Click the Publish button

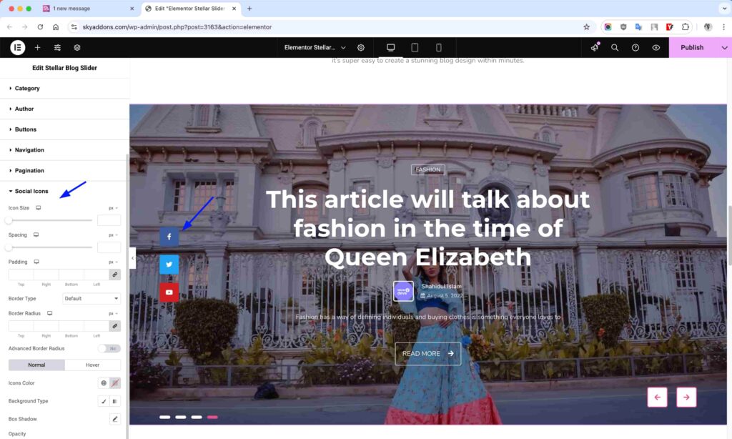(x=692, y=47)
